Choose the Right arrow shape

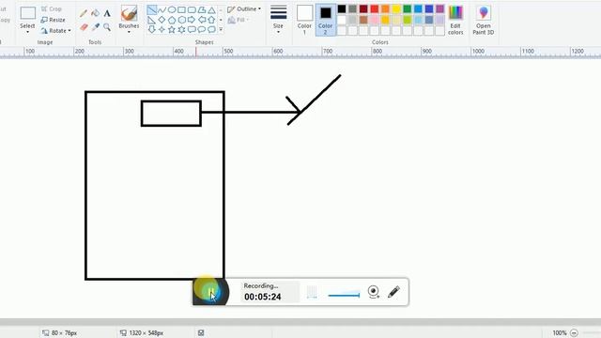192,20
